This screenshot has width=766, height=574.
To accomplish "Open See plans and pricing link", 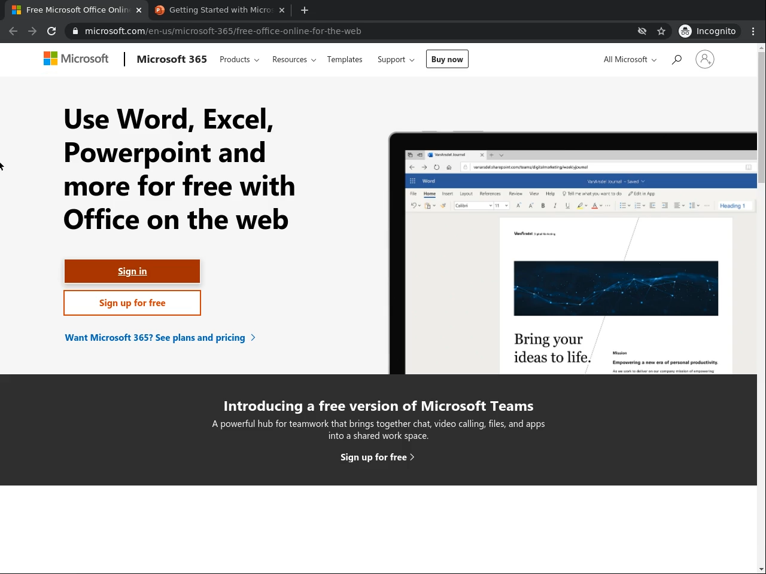I will [160, 338].
